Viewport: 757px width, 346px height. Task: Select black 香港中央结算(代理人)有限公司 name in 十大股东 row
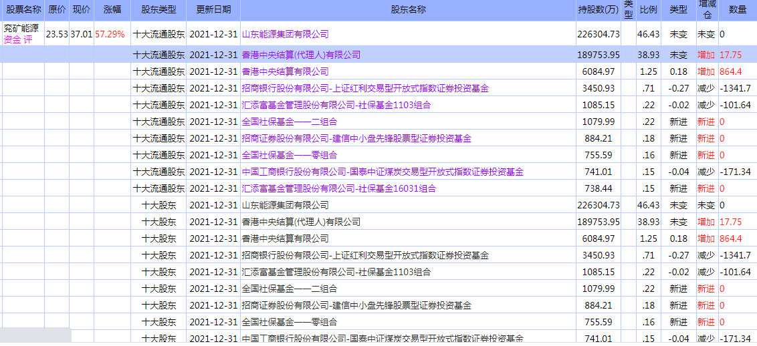coord(301,222)
